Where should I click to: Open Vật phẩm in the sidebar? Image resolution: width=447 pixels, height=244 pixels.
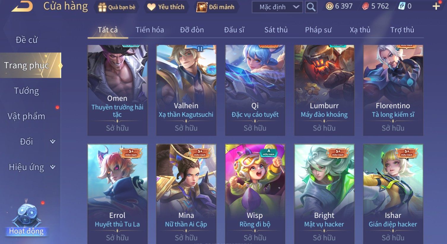[x=26, y=116]
